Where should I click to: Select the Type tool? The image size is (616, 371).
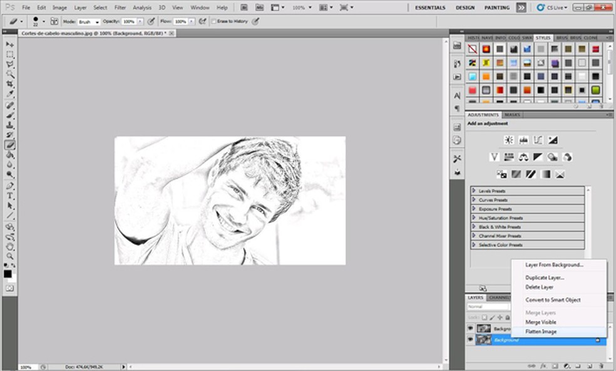tap(10, 196)
